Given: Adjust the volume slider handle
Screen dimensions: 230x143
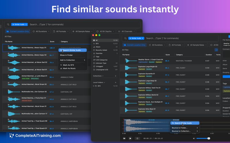Looking at the screenshot, I should coord(209,138).
